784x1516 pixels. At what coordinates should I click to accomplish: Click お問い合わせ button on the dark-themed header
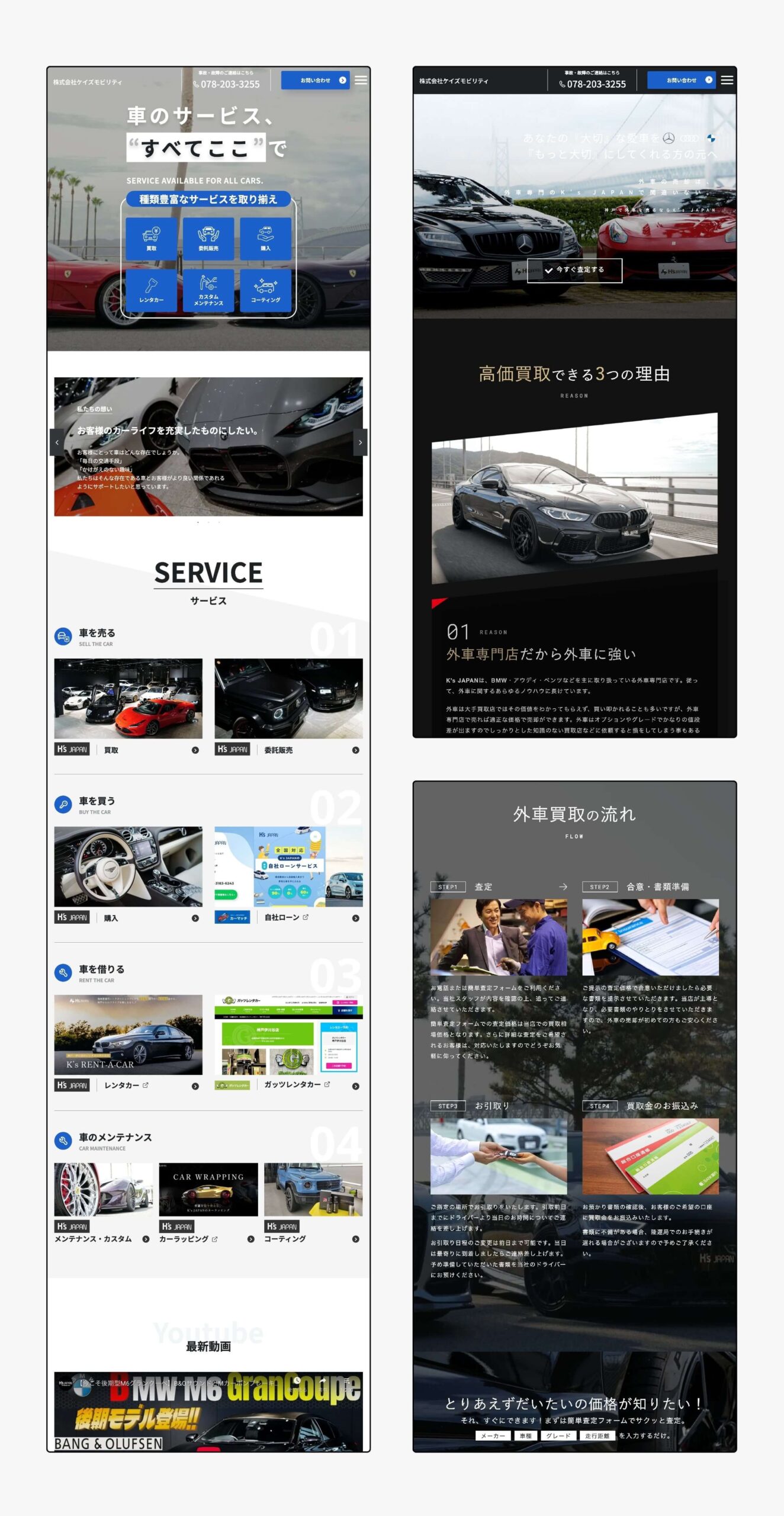[x=681, y=80]
